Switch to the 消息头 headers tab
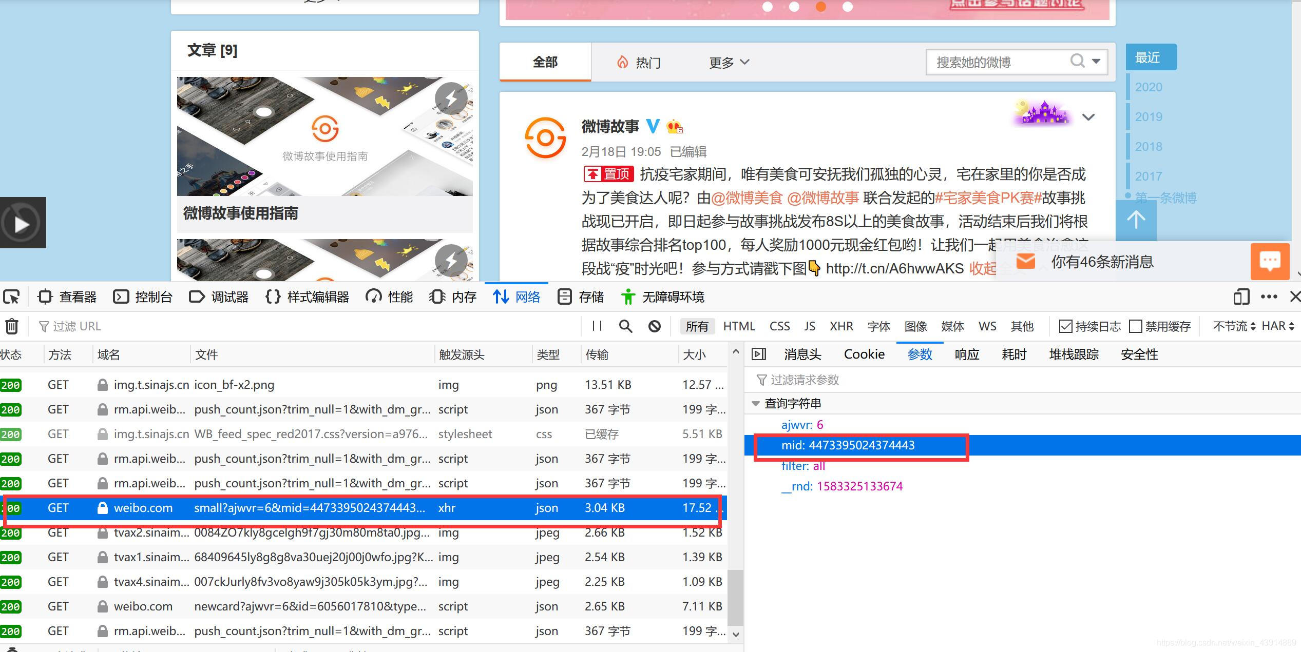The image size is (1301, 652). pos(802,354)
